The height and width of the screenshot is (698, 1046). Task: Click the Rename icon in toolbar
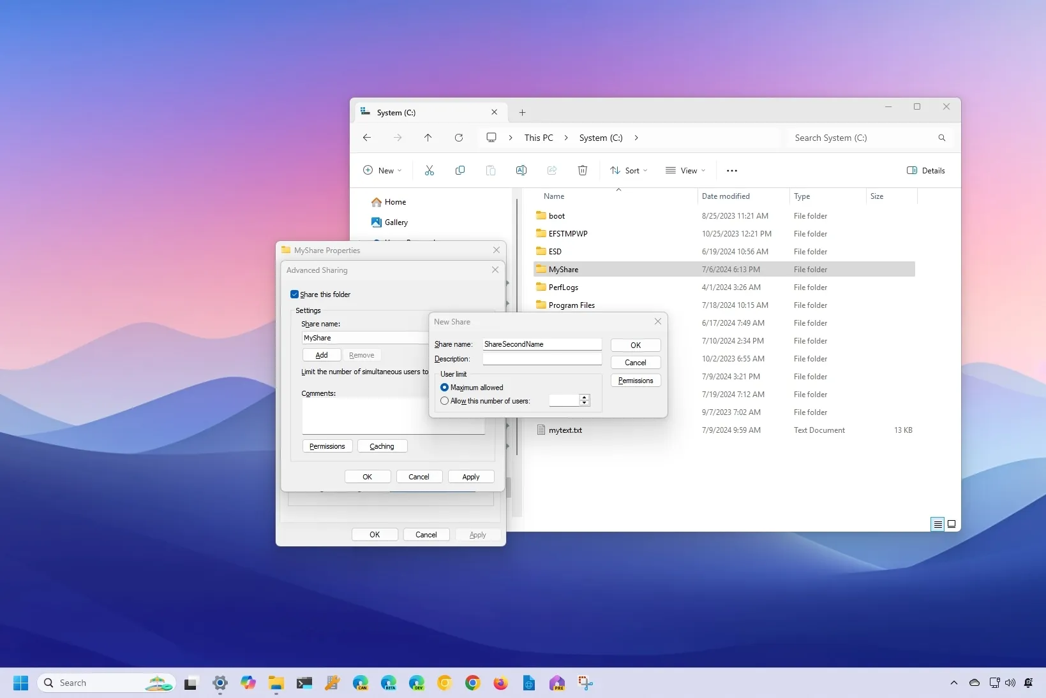point(521,170)
